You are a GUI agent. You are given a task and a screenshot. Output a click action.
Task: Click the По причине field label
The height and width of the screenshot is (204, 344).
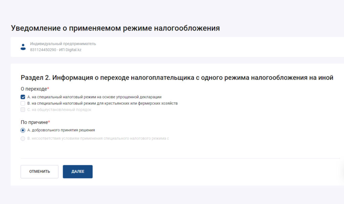coord(33,122)
